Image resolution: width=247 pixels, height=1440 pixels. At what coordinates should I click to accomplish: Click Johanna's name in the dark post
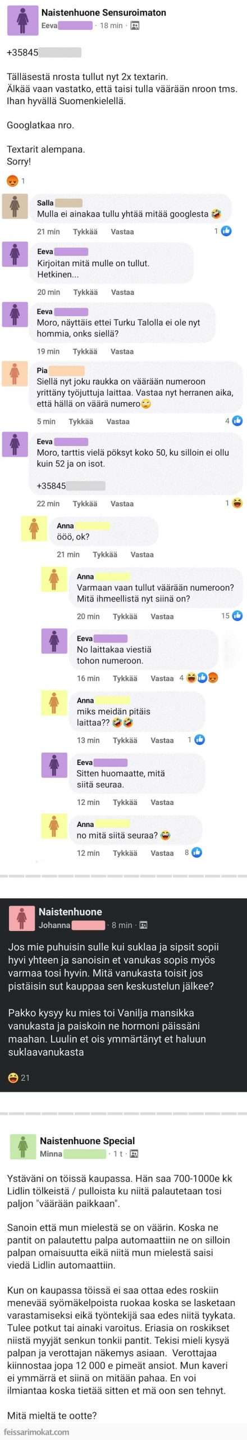(54, 925)
